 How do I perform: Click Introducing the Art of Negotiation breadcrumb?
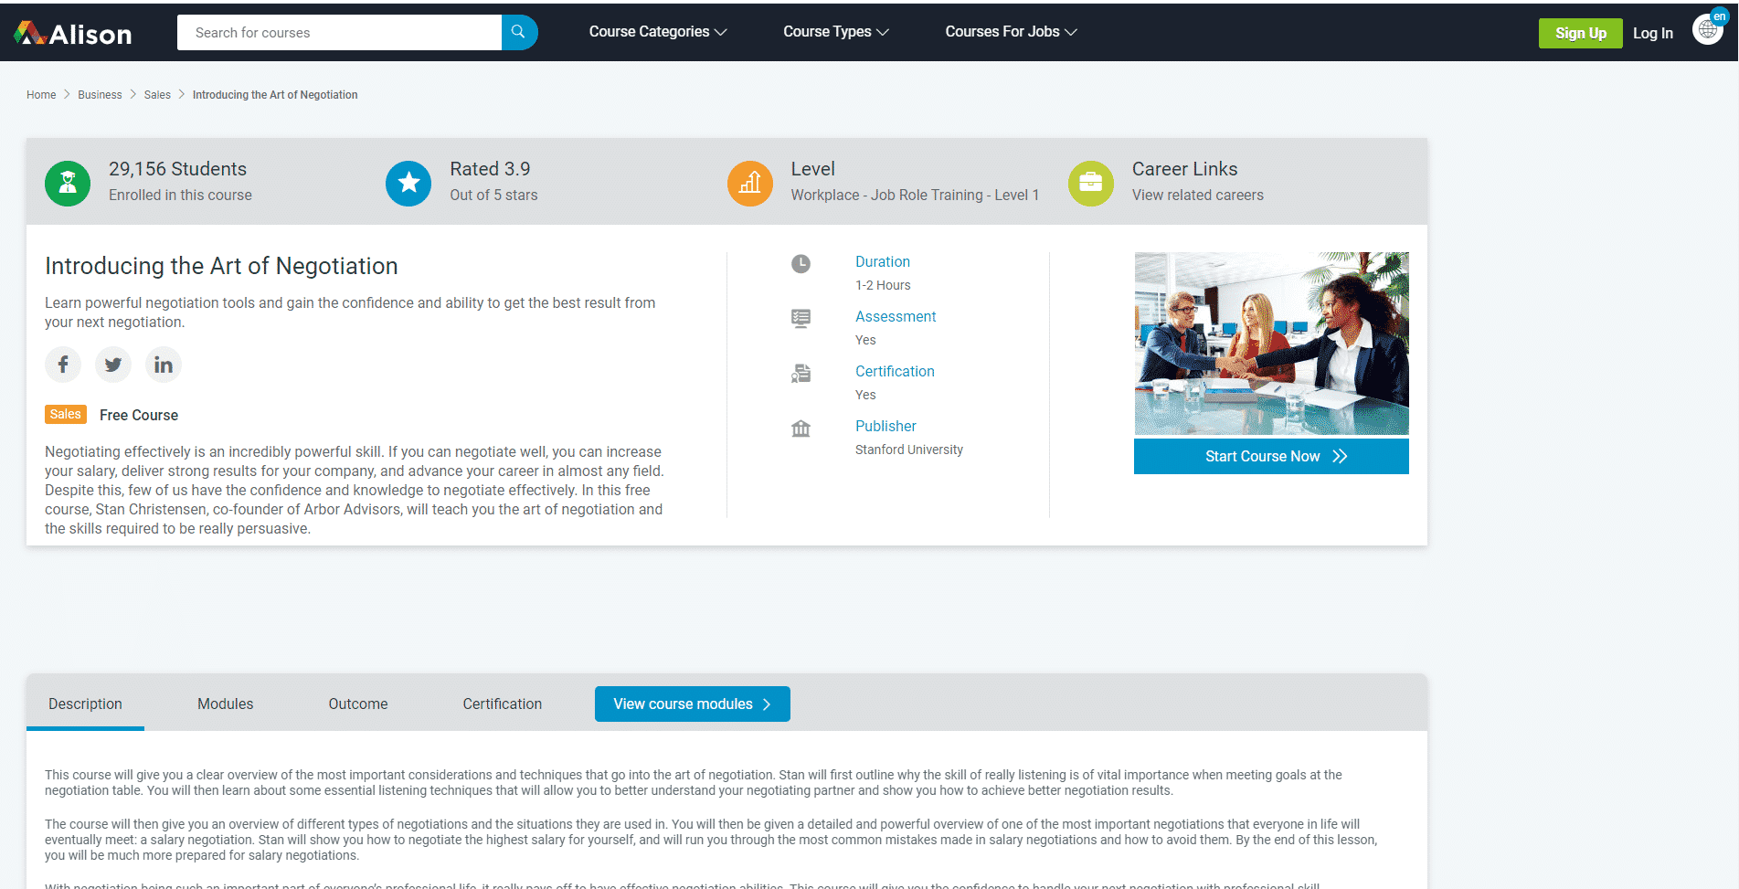coord(275,95)
